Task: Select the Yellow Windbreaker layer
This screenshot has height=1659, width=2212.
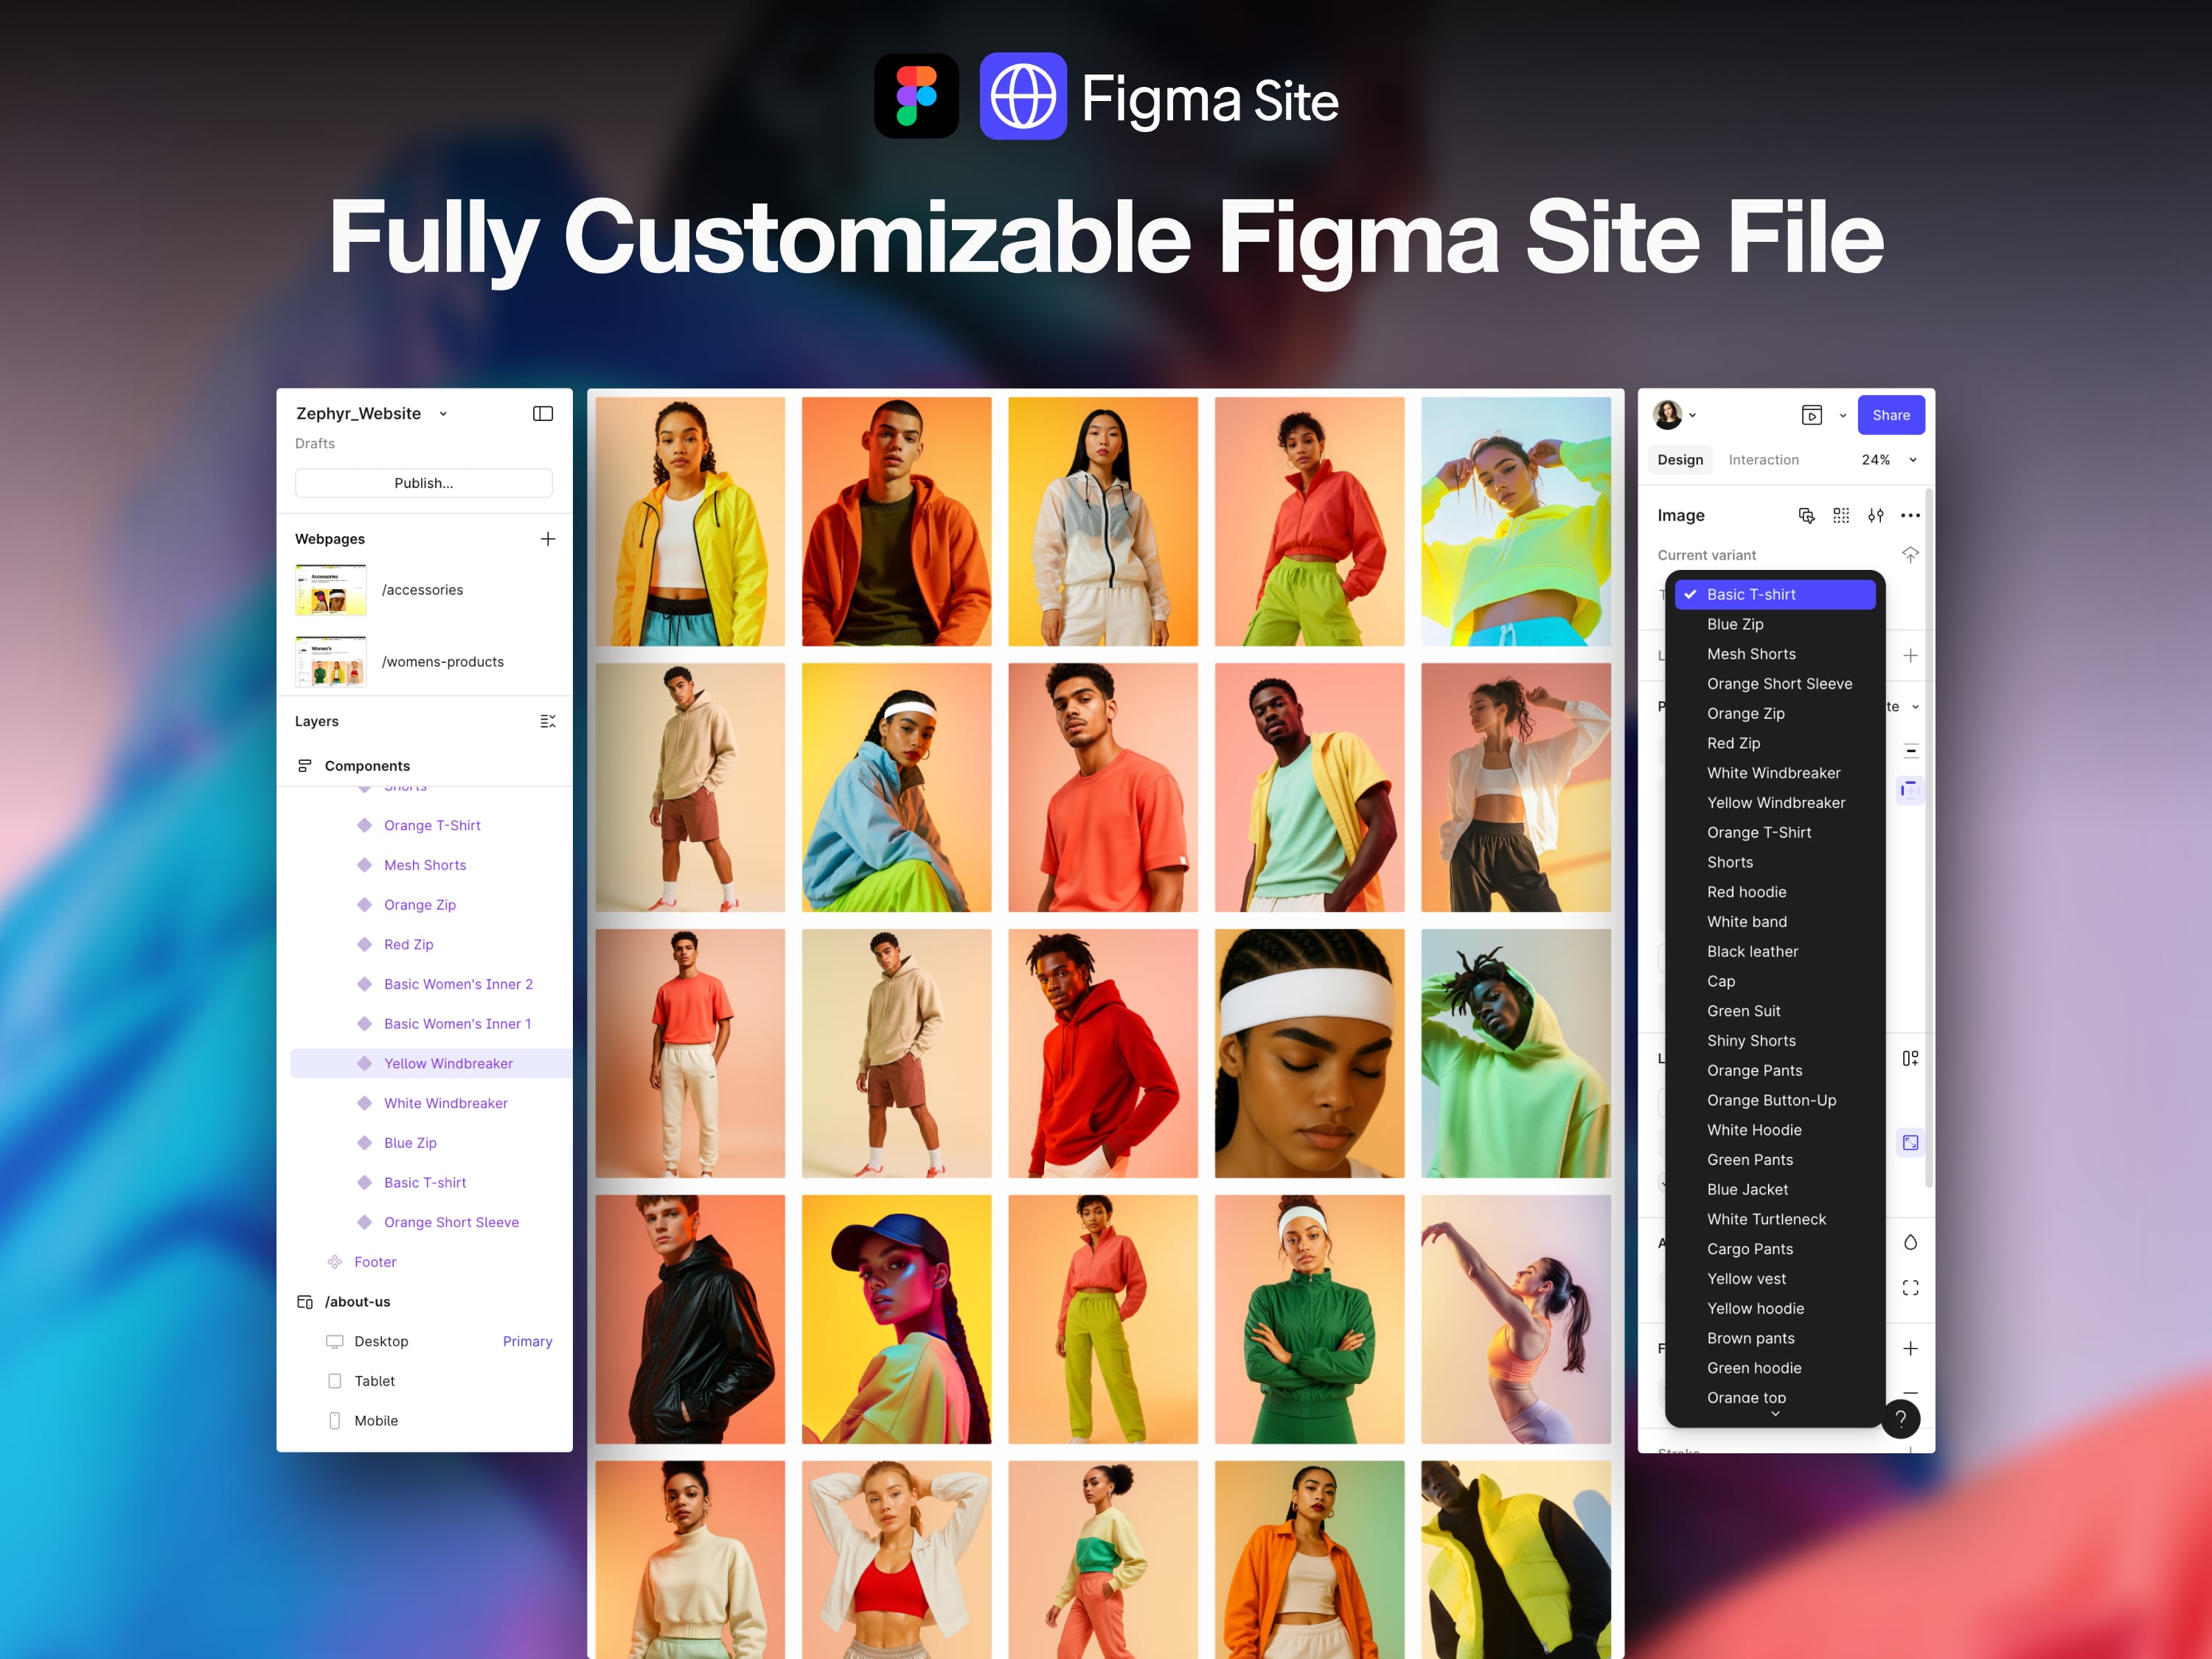Action: coord(431,1064)
